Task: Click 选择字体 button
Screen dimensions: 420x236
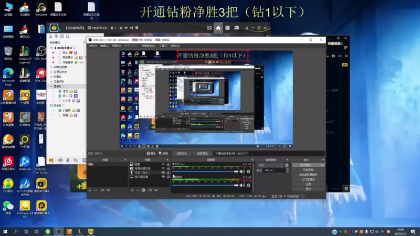Action: tap(182, 154)
